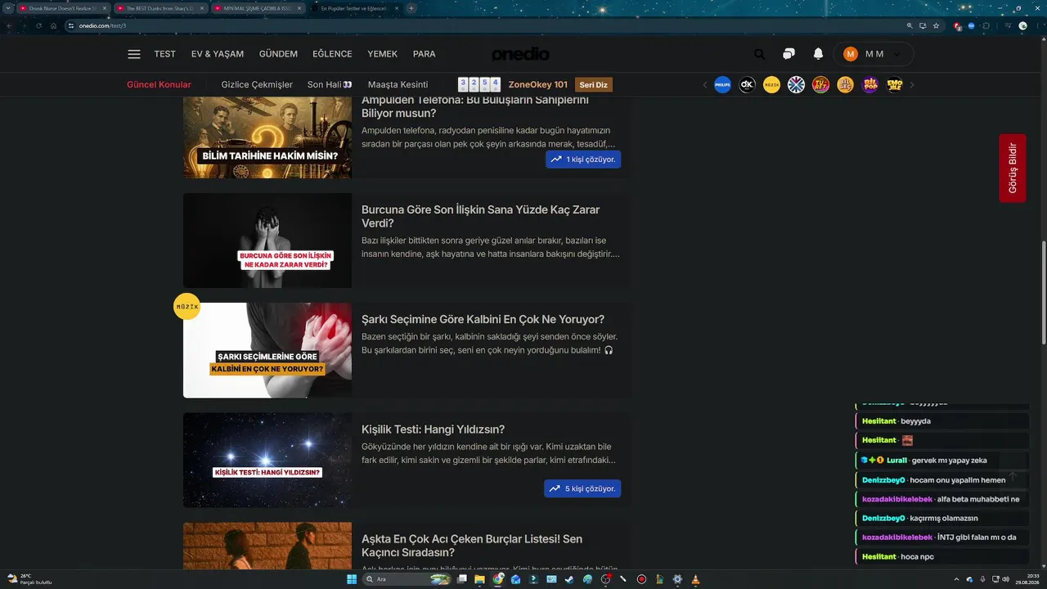Open the Chrome three-dot menu
The height and width of the screenshot is (589, 1047).
(1038, 25)
